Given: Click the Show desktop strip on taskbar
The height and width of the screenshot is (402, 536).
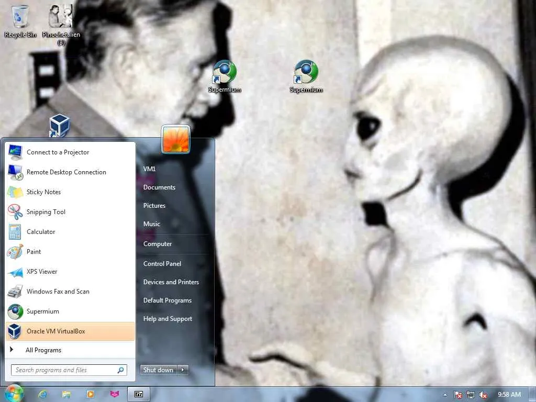Looking at the screenshot, I should (532, 394).
